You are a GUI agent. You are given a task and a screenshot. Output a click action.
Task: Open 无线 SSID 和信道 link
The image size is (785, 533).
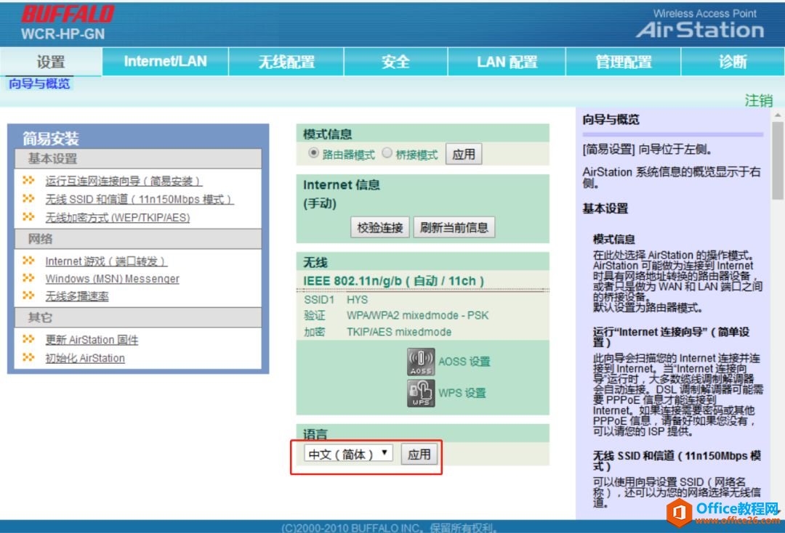(139, 199)
